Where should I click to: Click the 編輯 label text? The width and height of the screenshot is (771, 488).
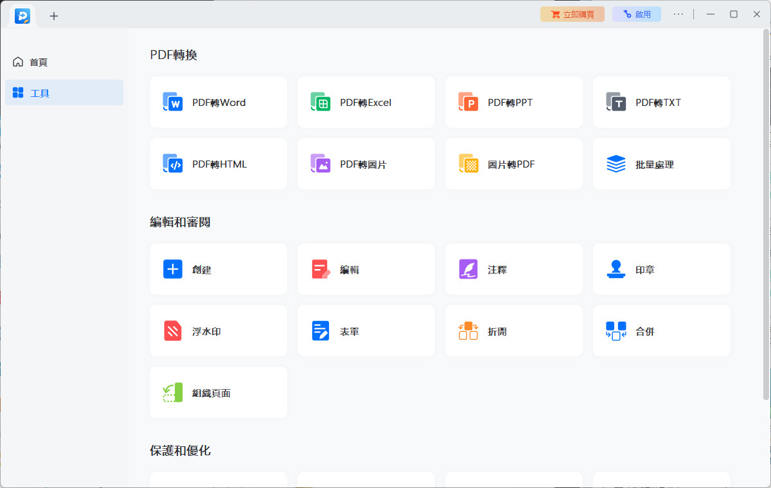[350, 270]
